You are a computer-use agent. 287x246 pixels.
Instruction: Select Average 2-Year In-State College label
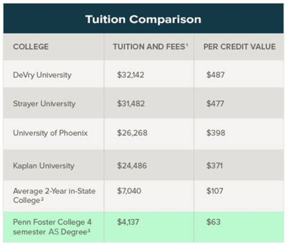pos(54,195)
